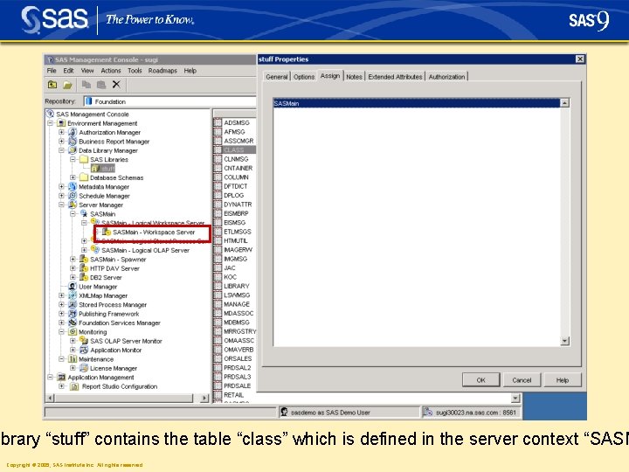Select the stuff library tree item
Screen dimensions: 629x472
[x=103, y=169]
